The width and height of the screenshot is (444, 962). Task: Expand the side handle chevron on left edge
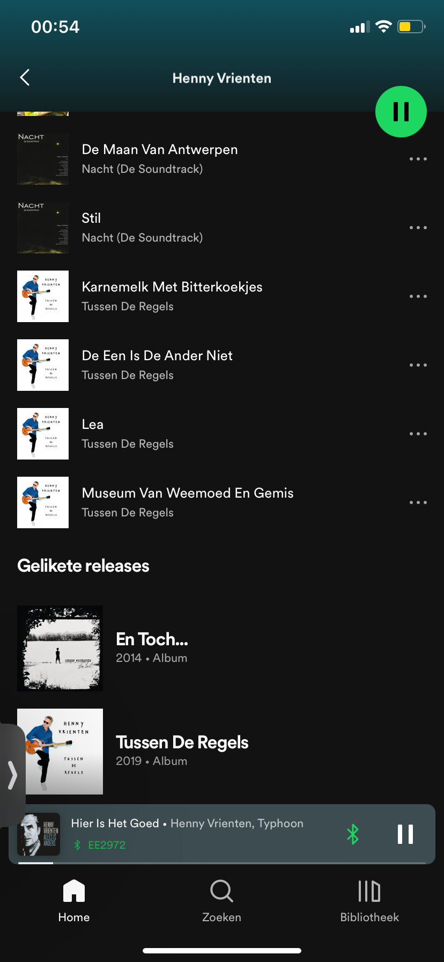pyautogui.click(x=12, y=775)
